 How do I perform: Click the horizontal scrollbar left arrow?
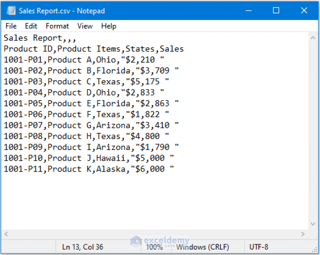(6, 234)
